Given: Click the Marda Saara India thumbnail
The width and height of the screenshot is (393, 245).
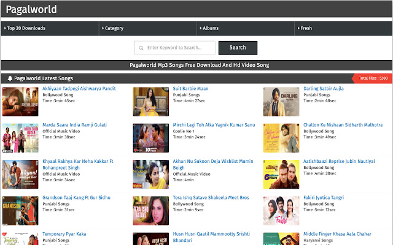Looking at the screenshot, I should [x=20, y=138].
